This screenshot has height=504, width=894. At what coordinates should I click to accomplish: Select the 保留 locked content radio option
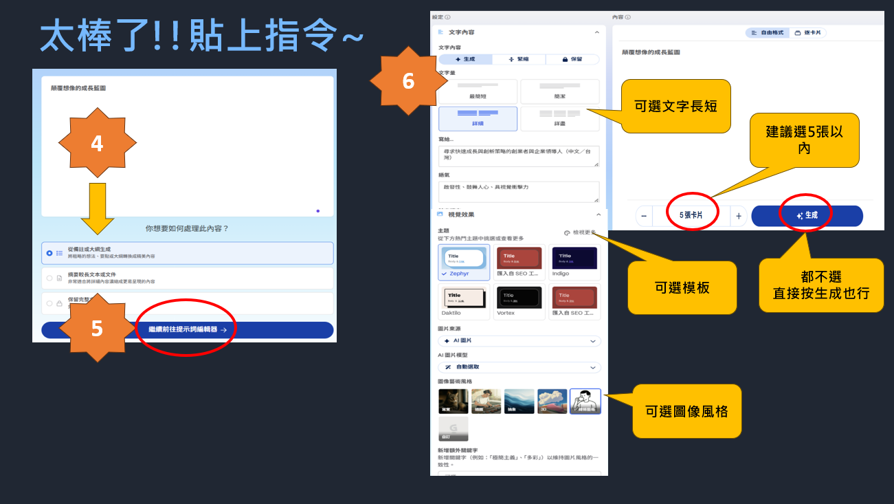click(x=49, y=303)
